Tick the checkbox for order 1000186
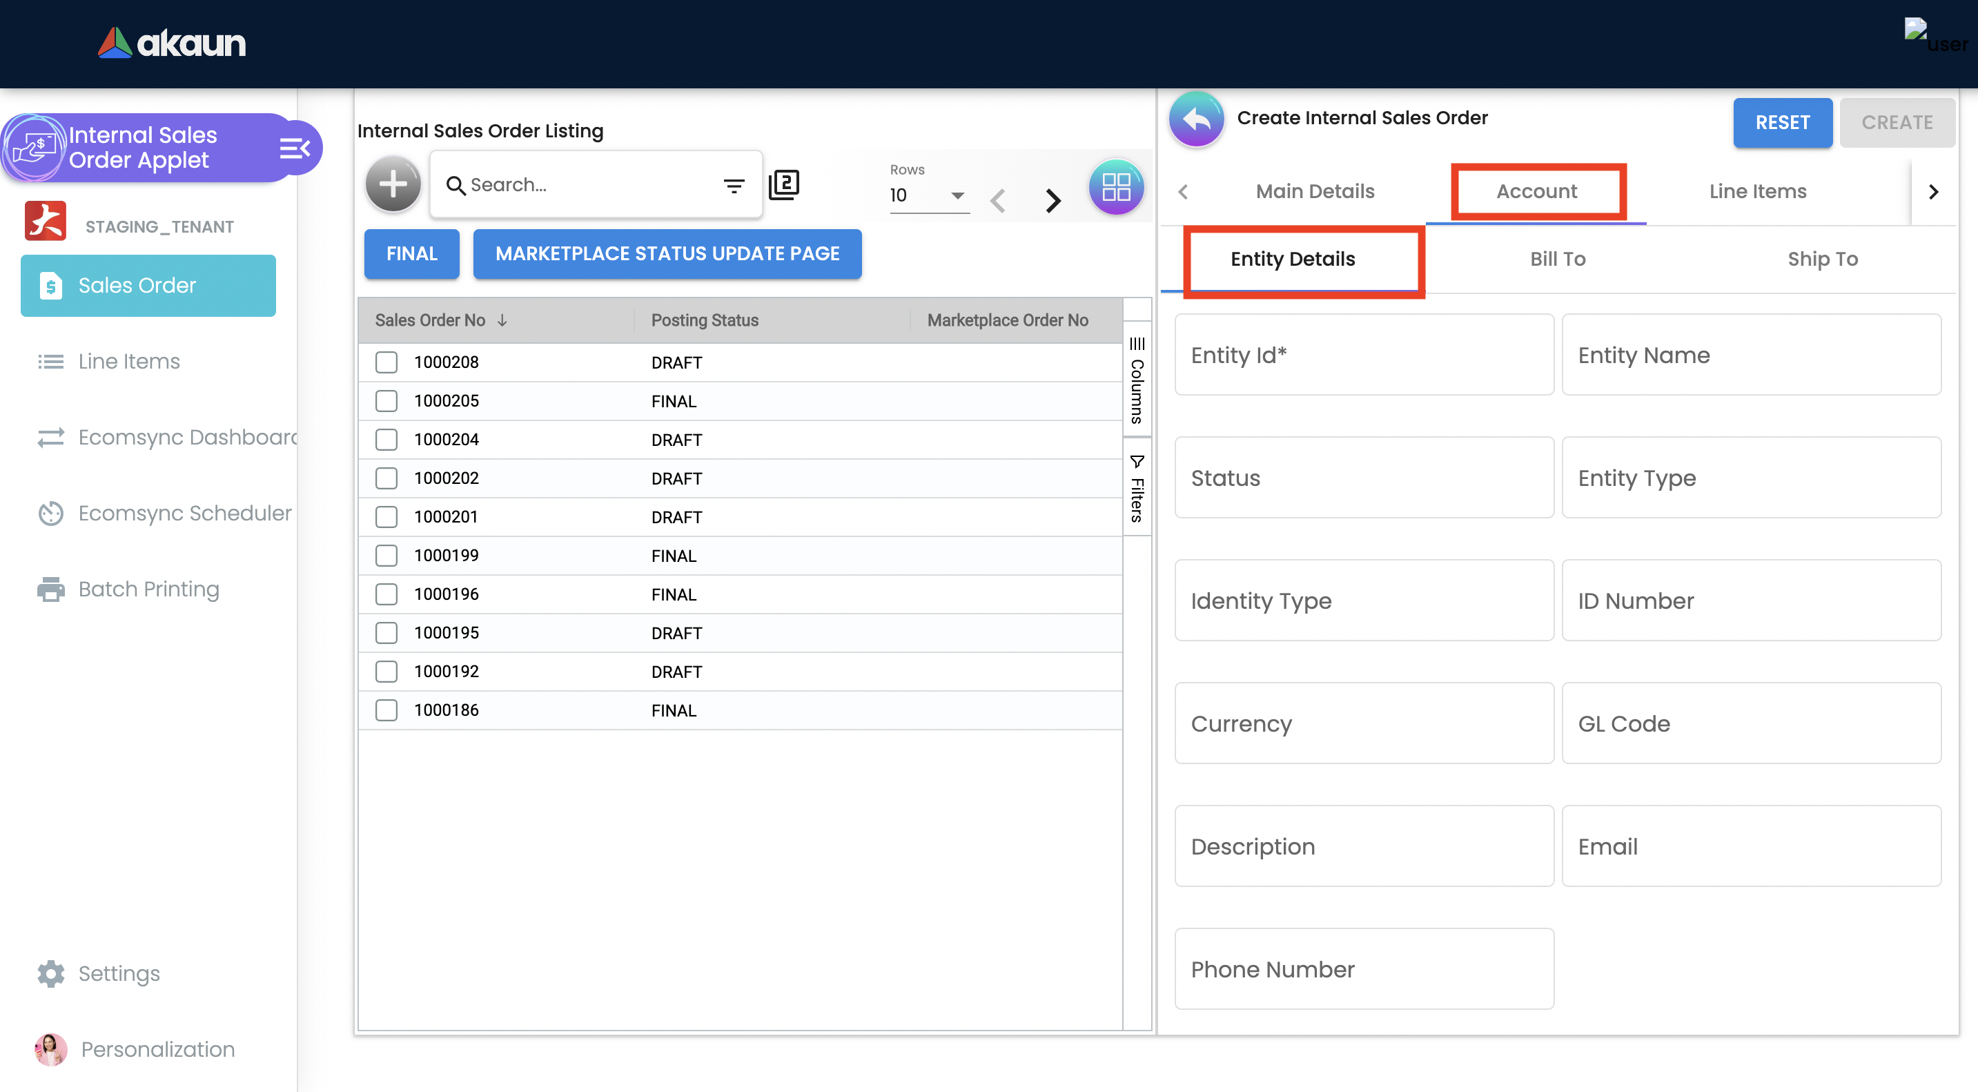Screen dimensions: 1978x1092 pos(386,710)
